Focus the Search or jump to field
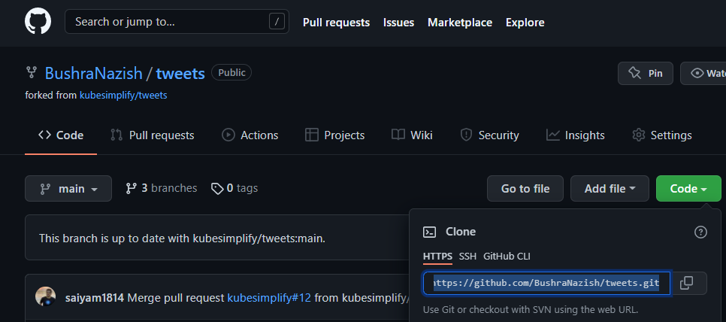Image resolution: width=726 pixels, height=322 pixels. [177, 22]
